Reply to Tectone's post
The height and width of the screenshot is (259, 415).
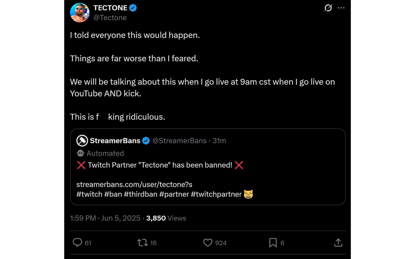coord(78,243)
